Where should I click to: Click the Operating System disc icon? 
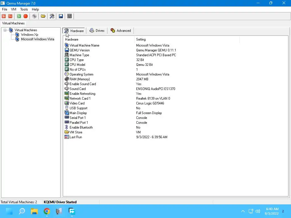coord(66,74)
